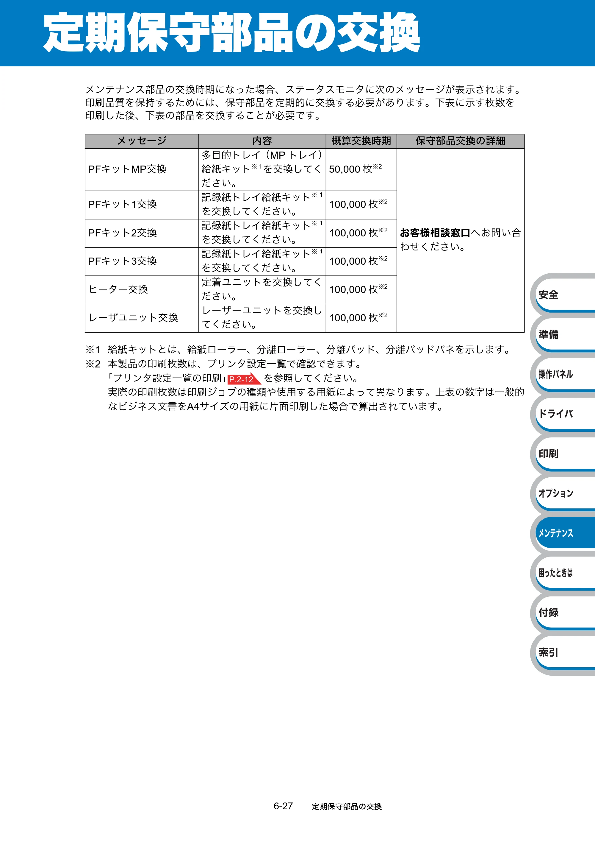Click the お客様相談窓口 bold text
595x843 pixels.
[435, 233]
